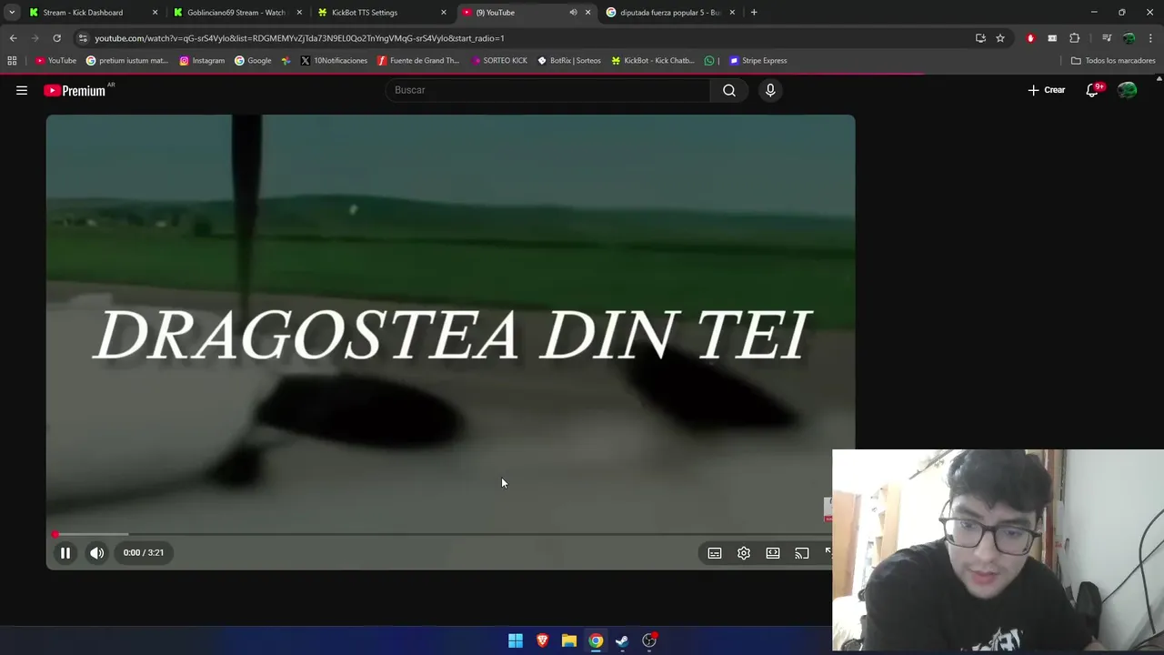
Task: Open the YouTube account avatar menu
Action: pyautogui.click(x=1128, y=90)
